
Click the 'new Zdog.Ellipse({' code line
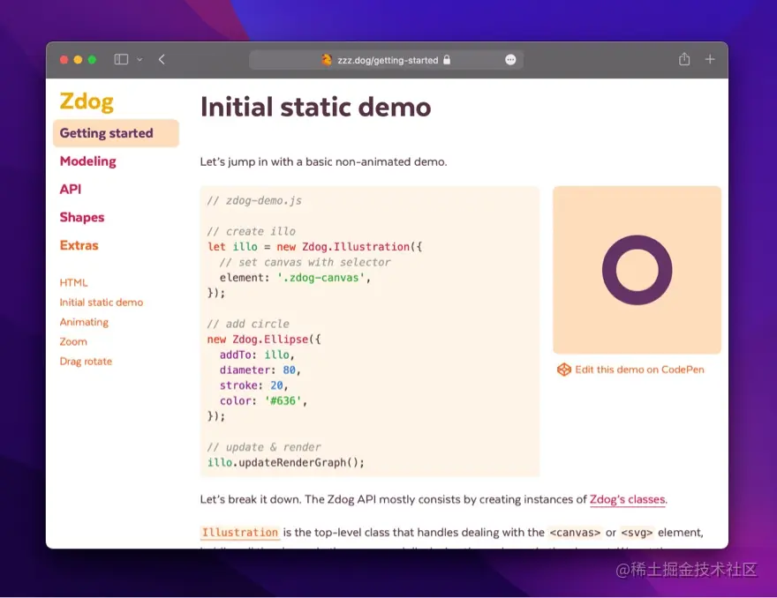(x=264, y=339)
